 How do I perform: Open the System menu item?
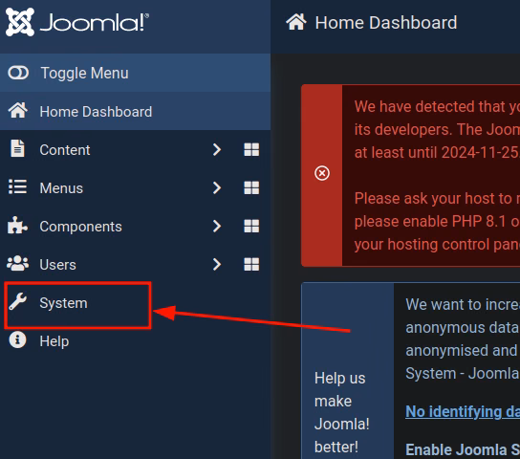tap(63, 303)
